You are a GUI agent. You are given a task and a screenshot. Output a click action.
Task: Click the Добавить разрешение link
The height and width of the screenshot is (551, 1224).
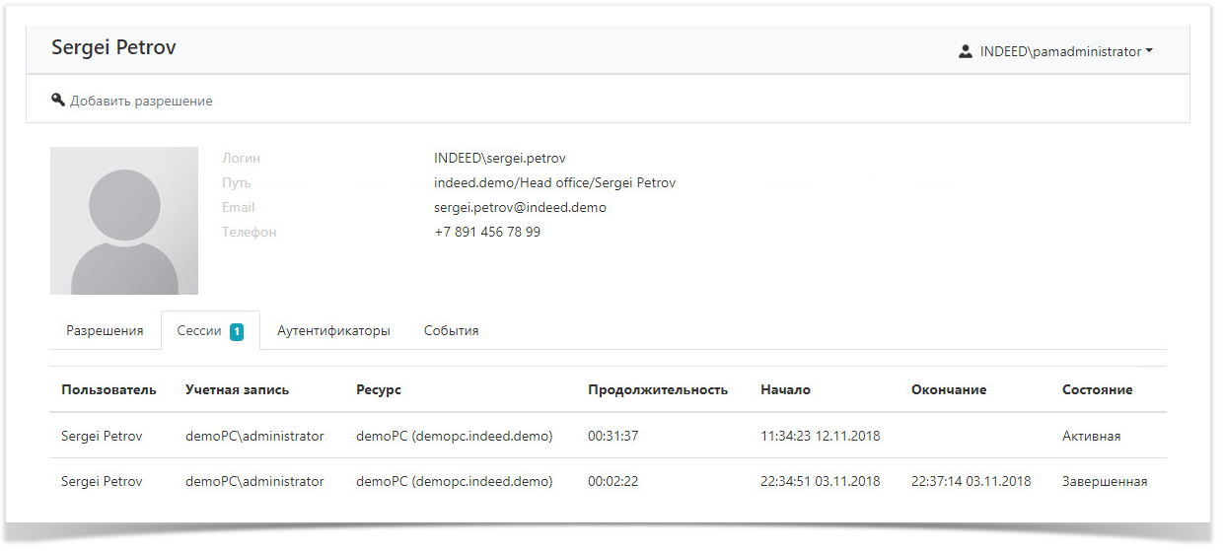pos(141,101)
